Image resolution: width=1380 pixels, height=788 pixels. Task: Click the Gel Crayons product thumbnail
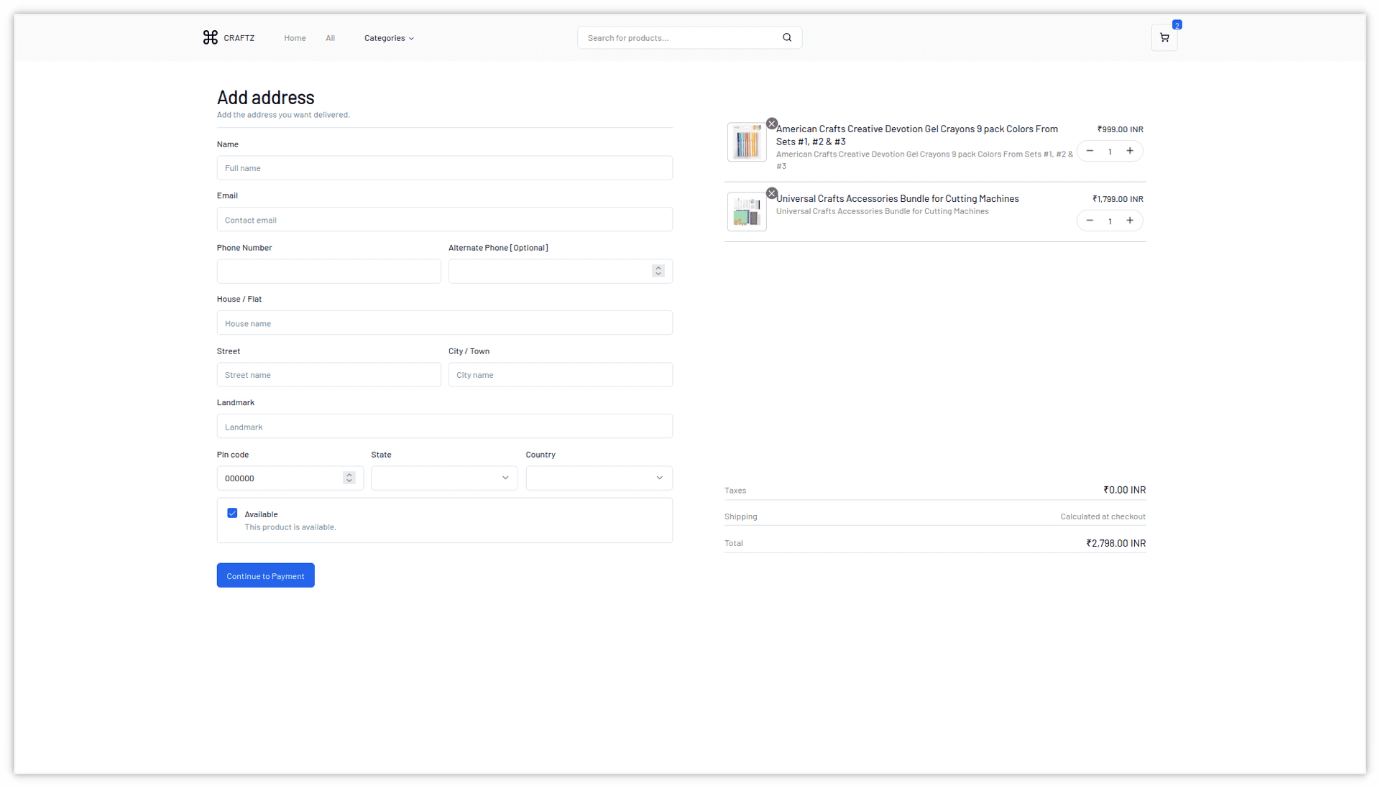(747, 142)
